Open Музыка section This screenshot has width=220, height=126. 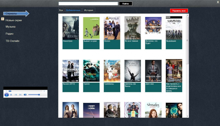coord(11,27)
